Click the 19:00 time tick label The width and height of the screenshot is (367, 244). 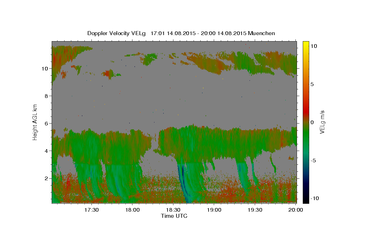coord(214,210)
